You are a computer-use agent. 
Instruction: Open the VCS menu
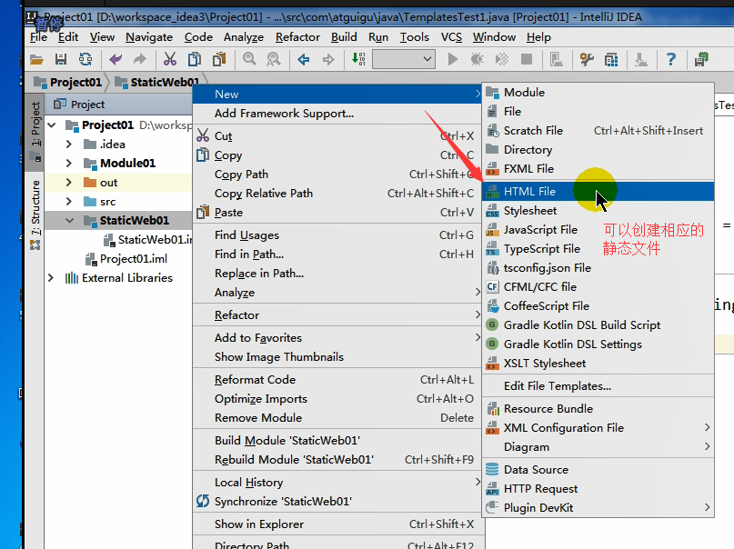tap(451, 37)
